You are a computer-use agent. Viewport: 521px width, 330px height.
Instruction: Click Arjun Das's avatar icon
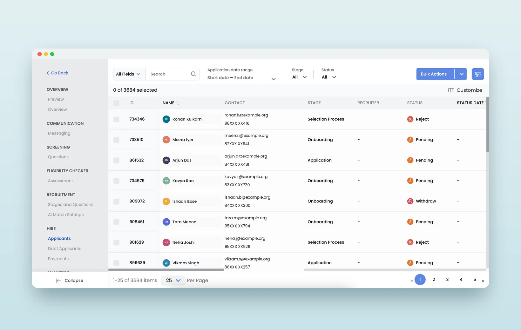tap(166, 160)
